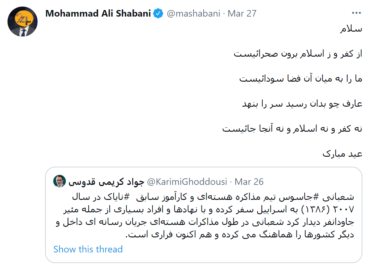Click the poem line ending with سودائیست
Screen dimensions: 372x269
301,79
